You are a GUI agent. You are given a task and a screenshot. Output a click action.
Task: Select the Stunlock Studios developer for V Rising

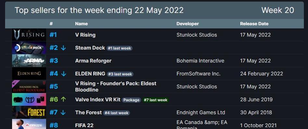pyautogui.click(x=197, y=35)
